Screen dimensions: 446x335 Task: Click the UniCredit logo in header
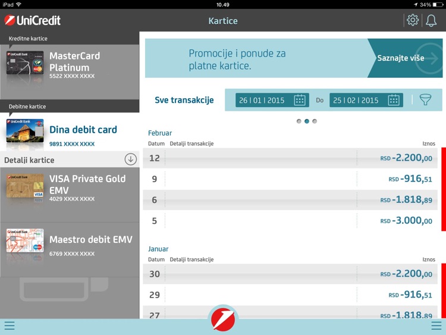point(34,20)
